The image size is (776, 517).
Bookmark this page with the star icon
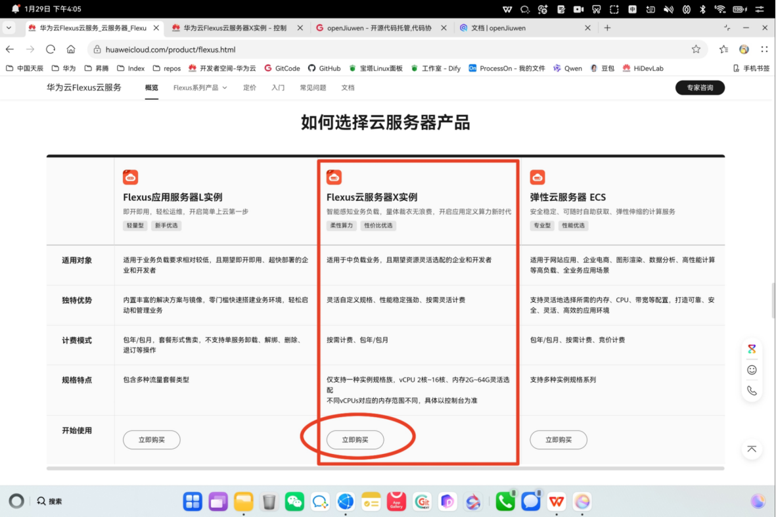[x=696, y=49]
